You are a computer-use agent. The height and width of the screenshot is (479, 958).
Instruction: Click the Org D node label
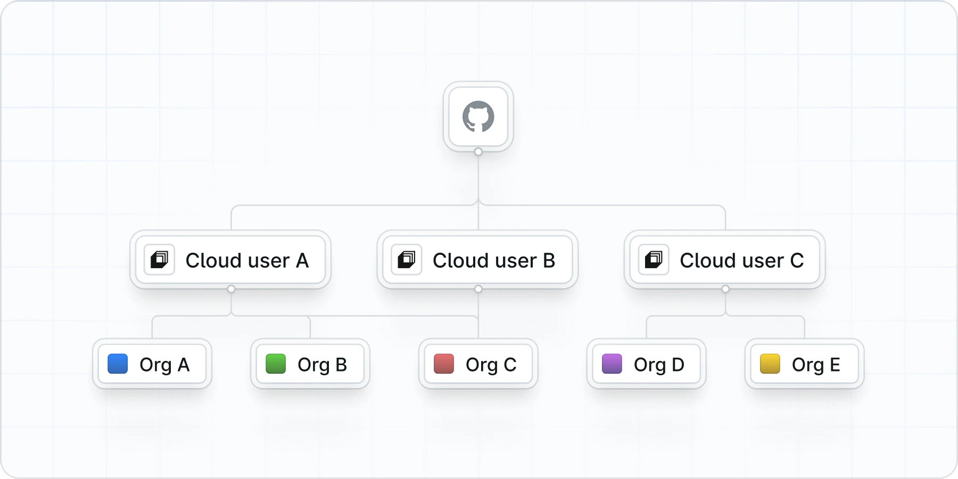[659, 364]
